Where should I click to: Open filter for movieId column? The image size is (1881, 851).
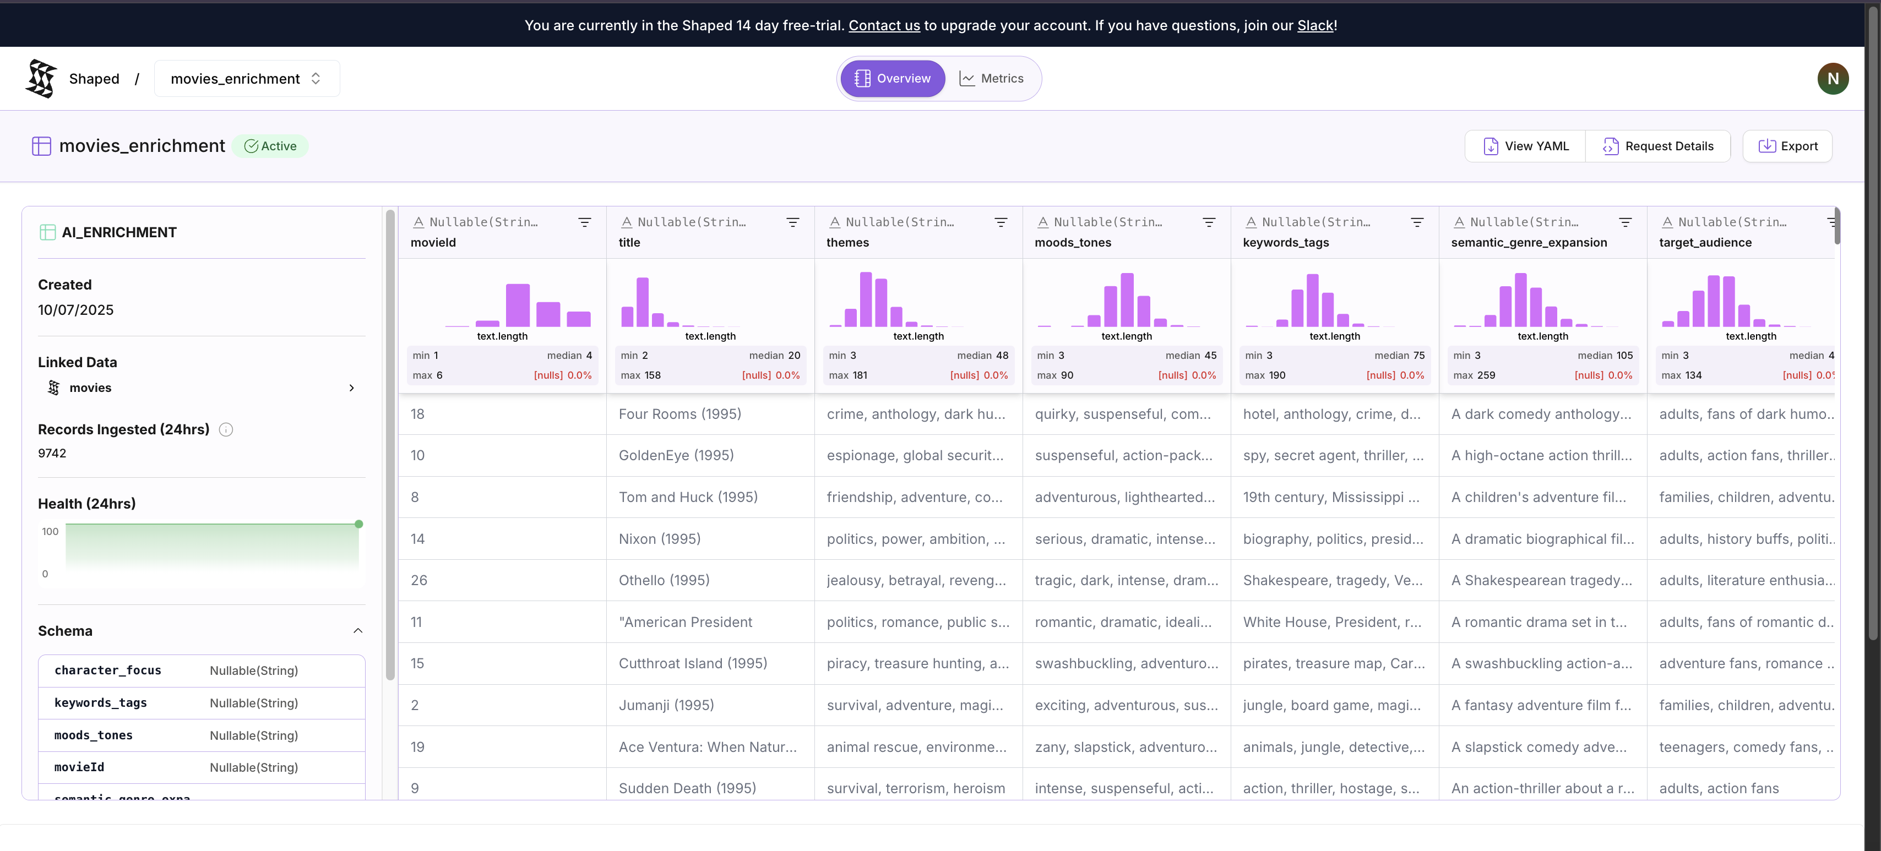click(584, 222)
